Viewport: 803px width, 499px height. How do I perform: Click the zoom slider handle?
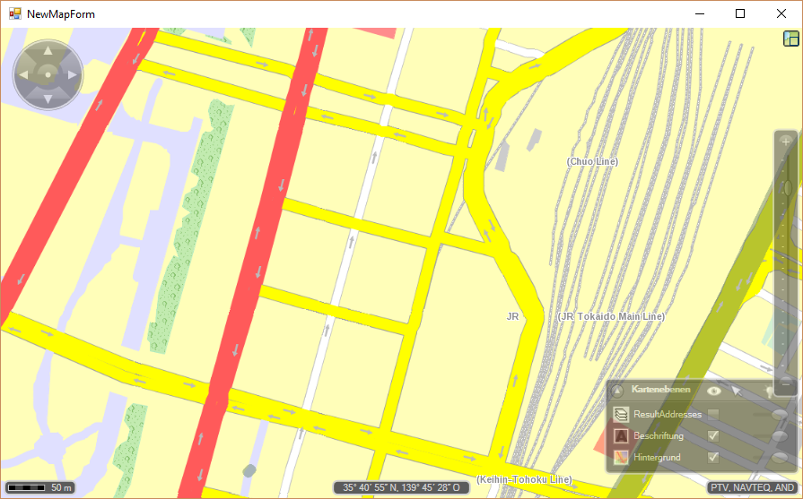click(787, 187)
